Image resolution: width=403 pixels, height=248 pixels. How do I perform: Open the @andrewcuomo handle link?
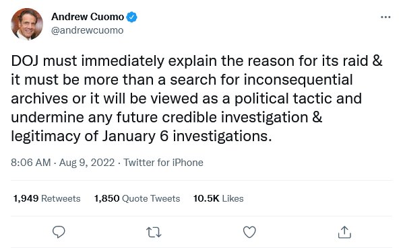[x=88, y=30]
